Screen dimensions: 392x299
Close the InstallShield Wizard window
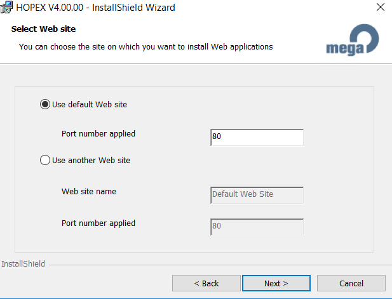click(x=379, y=8)
